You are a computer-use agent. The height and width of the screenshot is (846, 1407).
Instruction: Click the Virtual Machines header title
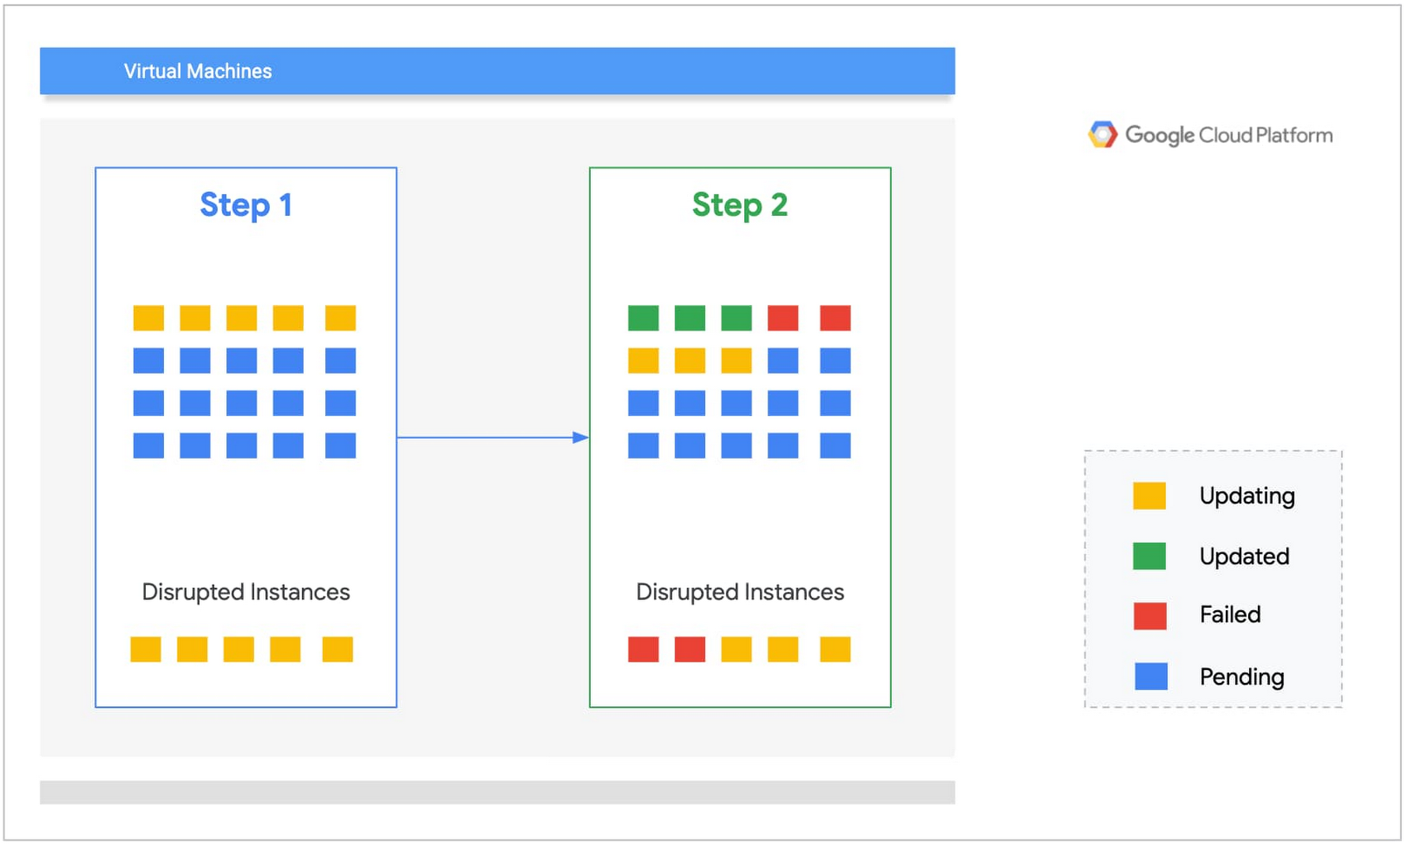click(x=198, y=71)
